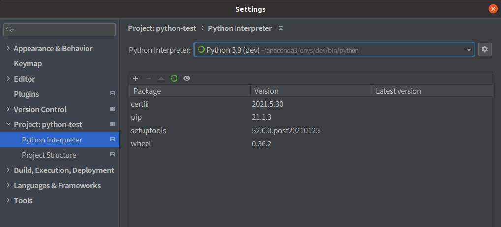Screen dimensions: 501x227
Task: Click the project-level icon next to Version Control
Action: click(x=112, y=109)
